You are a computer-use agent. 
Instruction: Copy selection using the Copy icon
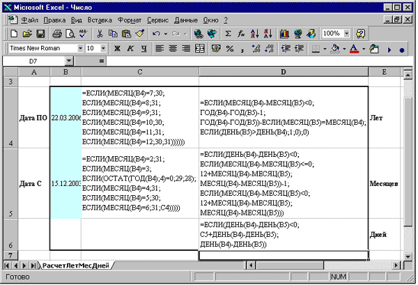pyautogui.click(x=113, y=34)
